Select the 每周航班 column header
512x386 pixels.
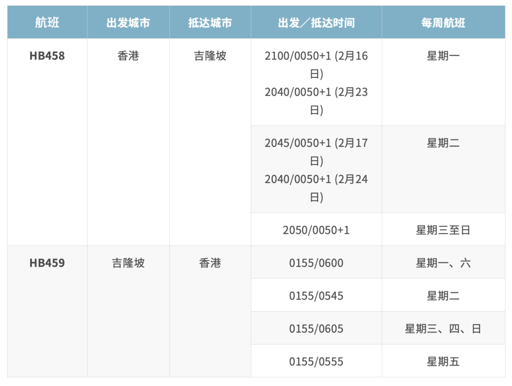pyautogui.click(x=443, y=23)
